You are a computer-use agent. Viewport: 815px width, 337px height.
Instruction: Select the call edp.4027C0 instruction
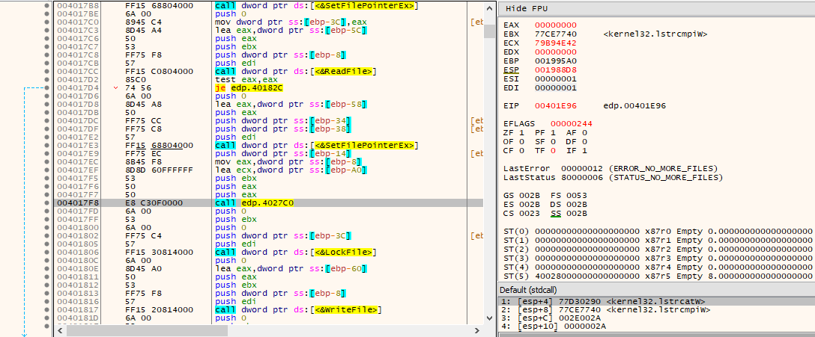coord(255,202)
